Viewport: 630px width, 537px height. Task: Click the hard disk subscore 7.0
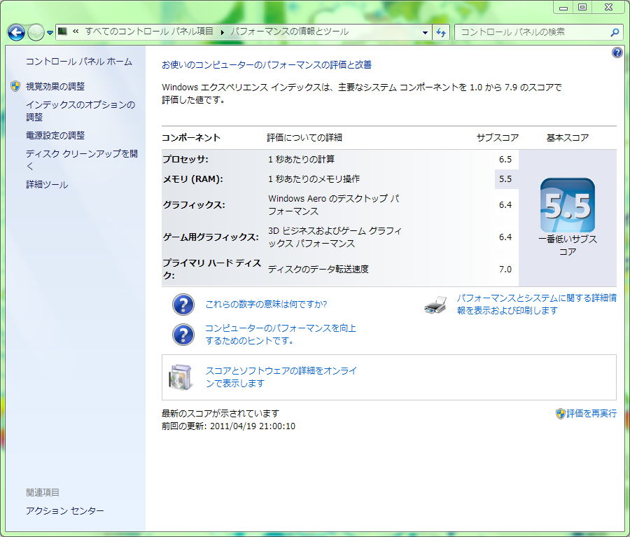[505, 270]
